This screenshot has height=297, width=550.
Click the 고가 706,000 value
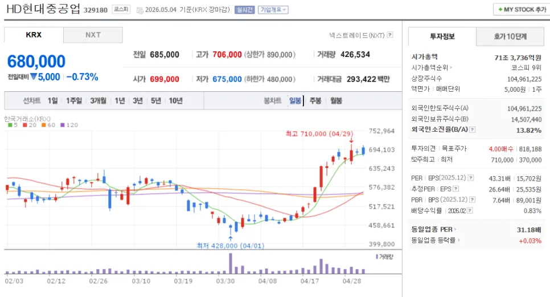click(227, 54)
